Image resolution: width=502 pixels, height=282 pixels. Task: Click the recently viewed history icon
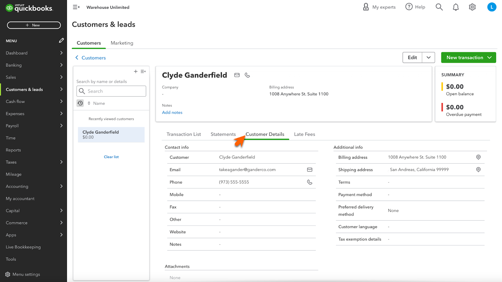point(80,103)
